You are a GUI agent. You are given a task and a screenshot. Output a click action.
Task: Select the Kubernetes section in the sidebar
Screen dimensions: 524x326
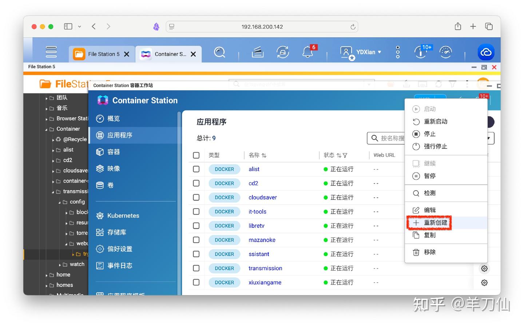point(123,215)
